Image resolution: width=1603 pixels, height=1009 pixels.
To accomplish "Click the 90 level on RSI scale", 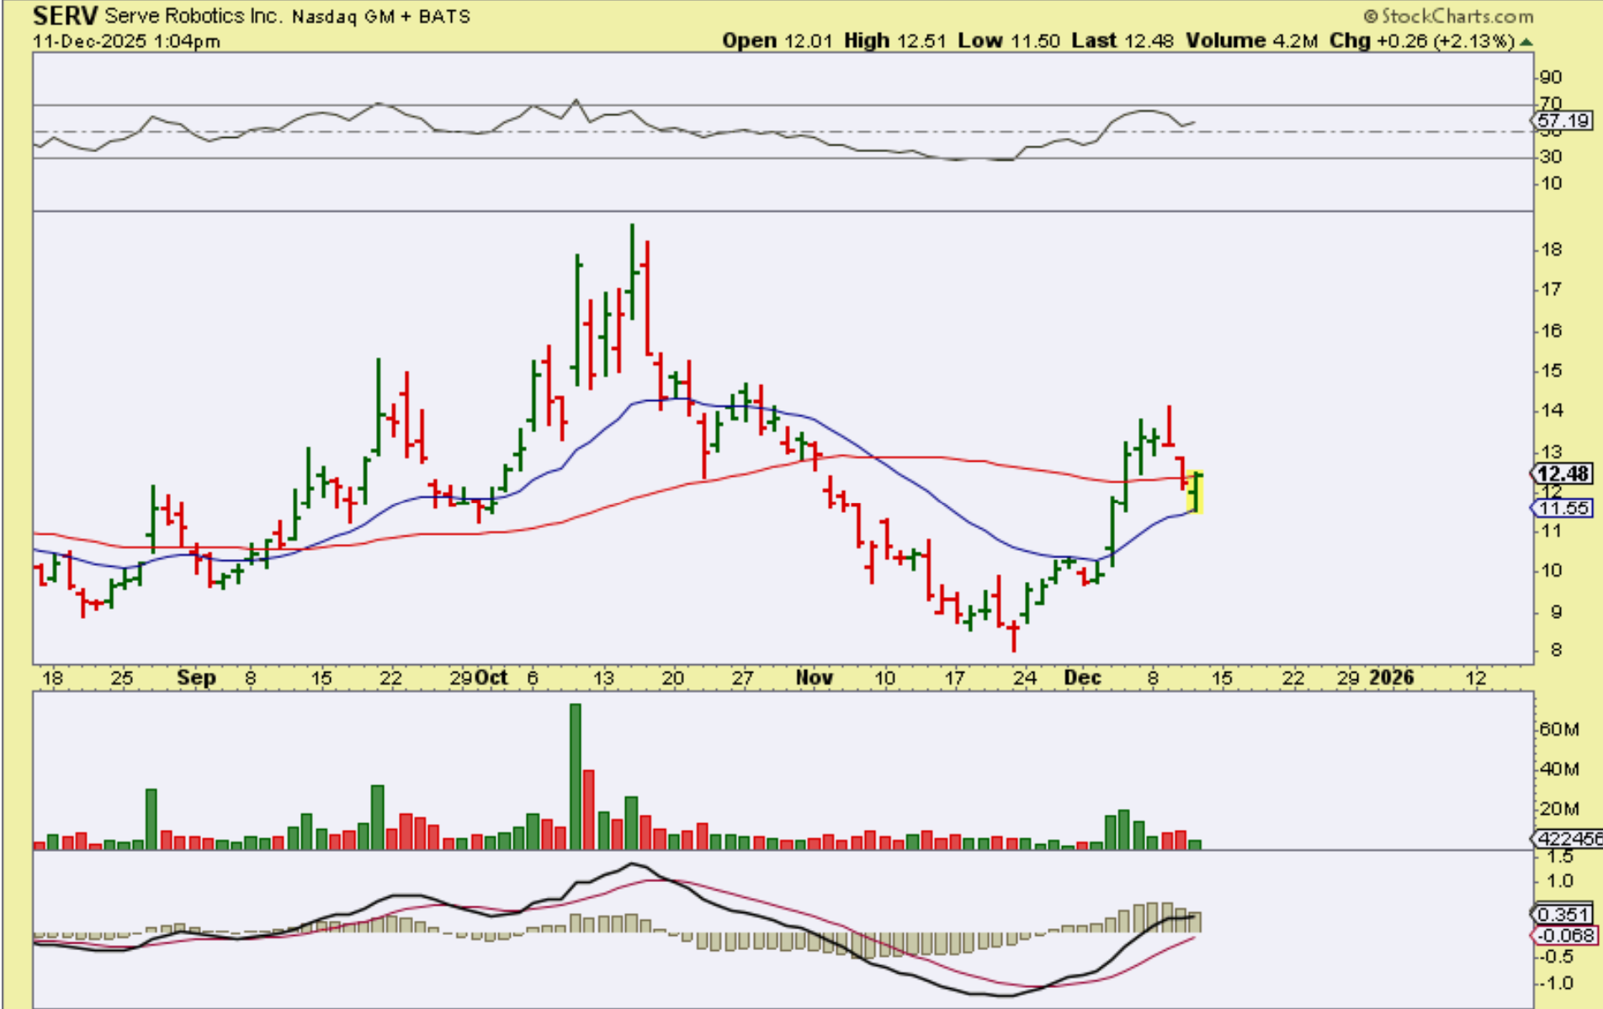I will 1550,77.
